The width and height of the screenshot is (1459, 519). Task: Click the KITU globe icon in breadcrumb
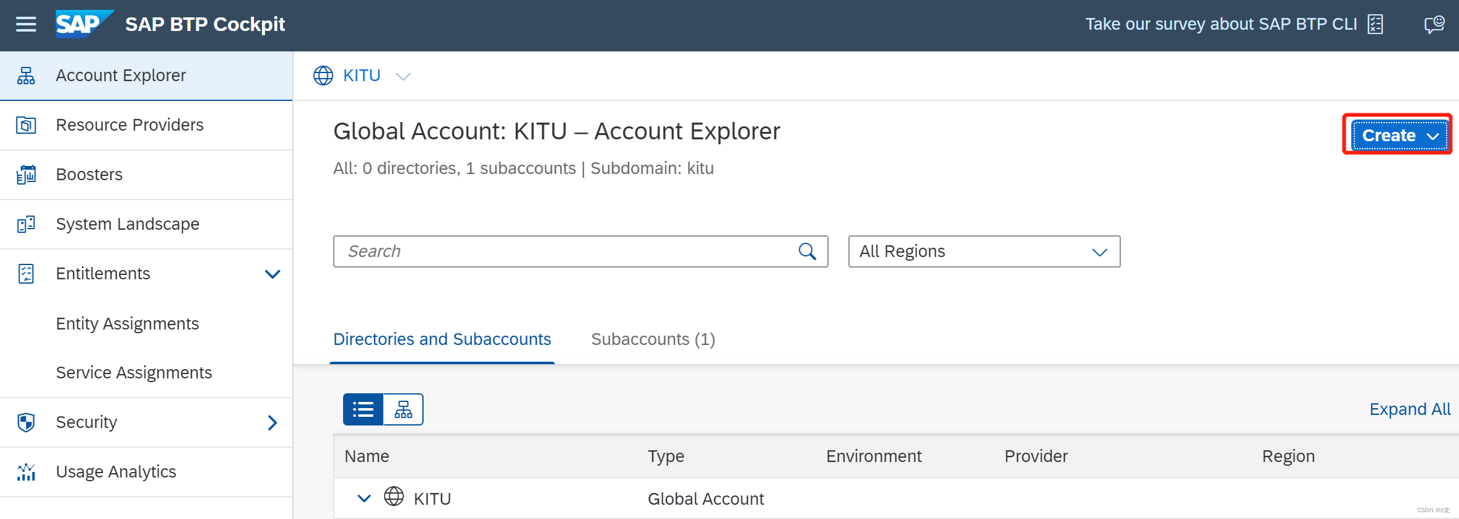click(x=323, y=76)
